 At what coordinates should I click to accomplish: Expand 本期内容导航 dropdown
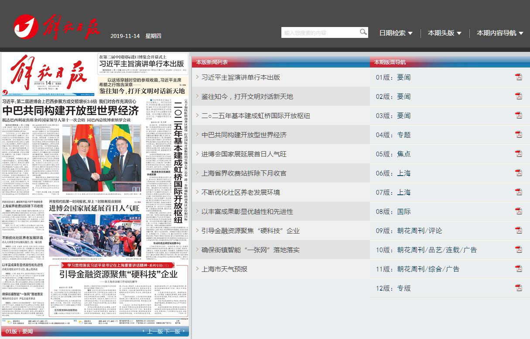pos(499,33)
